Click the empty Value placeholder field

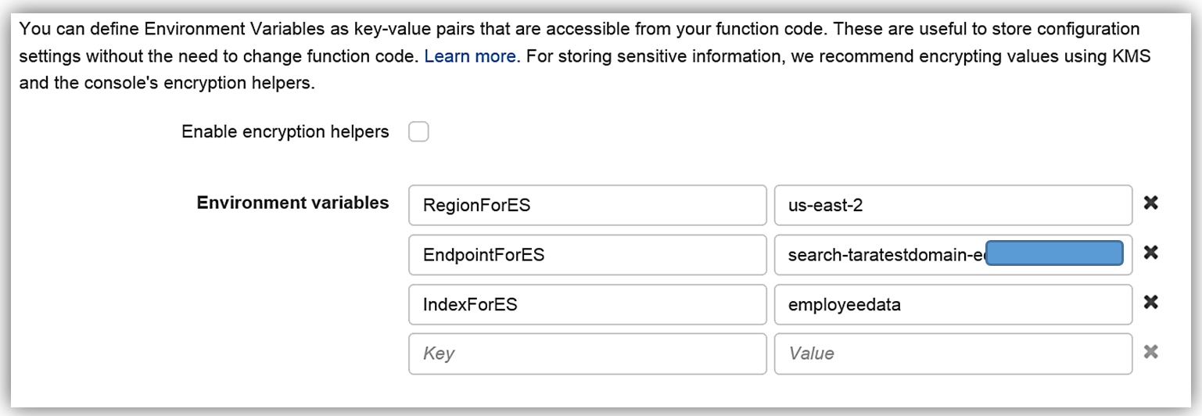point(953,353)
